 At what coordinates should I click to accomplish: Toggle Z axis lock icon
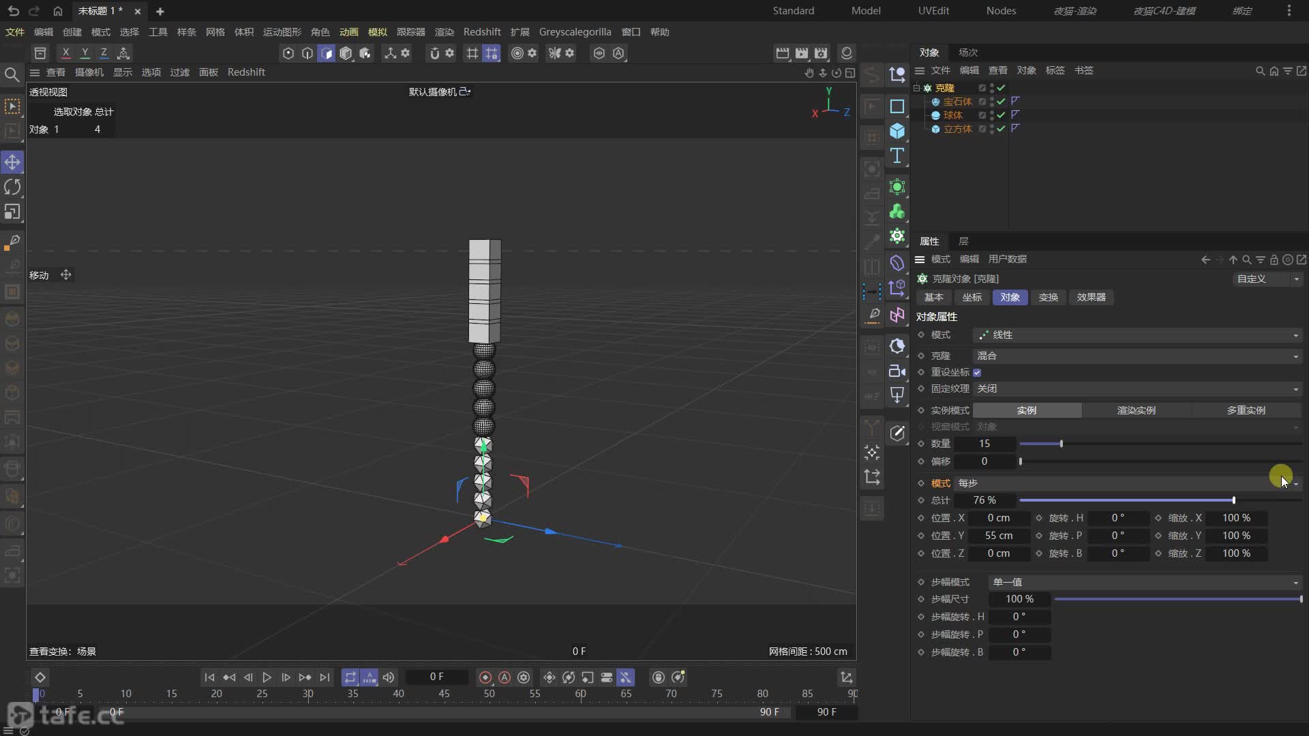[x=104, y=52]
